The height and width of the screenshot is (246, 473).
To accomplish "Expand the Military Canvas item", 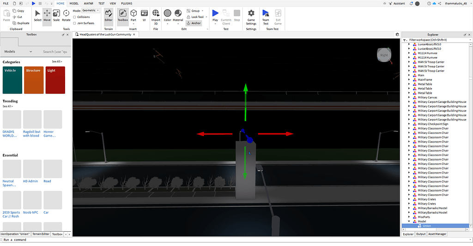I will click(x=409, y=97).
